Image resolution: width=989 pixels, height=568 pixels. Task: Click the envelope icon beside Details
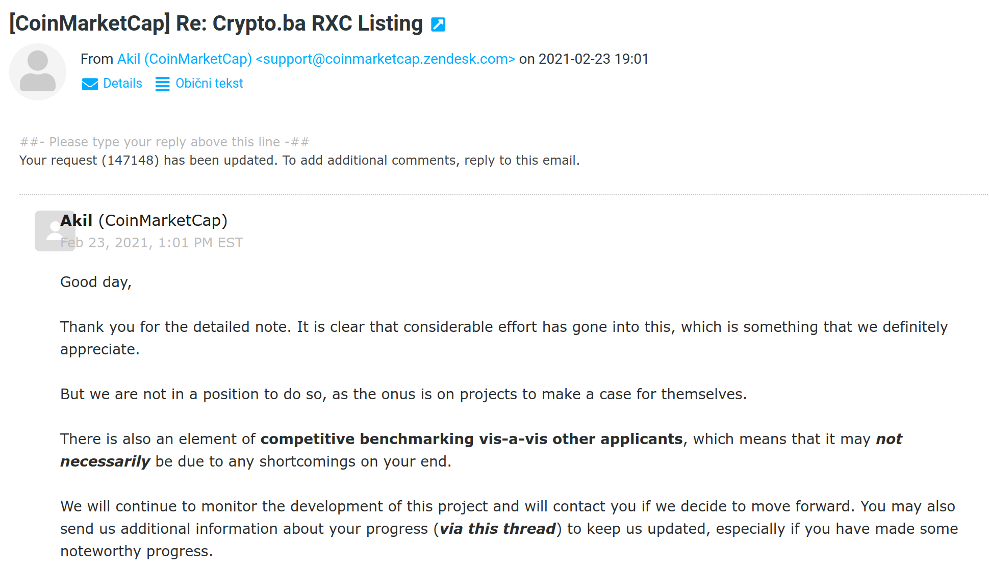(90, 84)
